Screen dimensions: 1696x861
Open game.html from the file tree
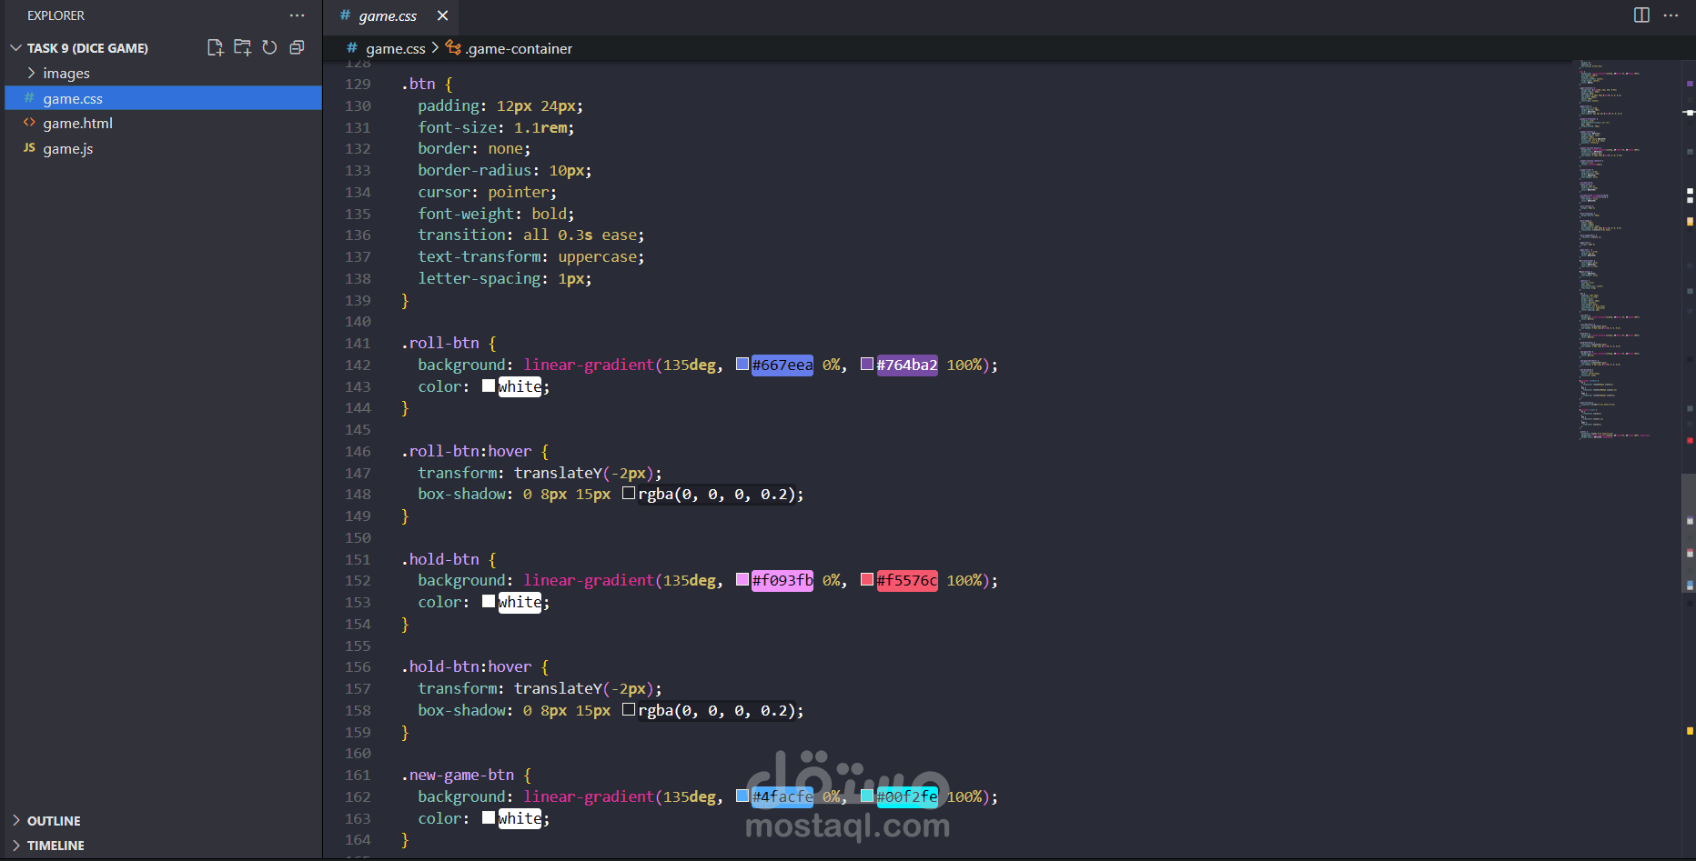pos(77,124)
